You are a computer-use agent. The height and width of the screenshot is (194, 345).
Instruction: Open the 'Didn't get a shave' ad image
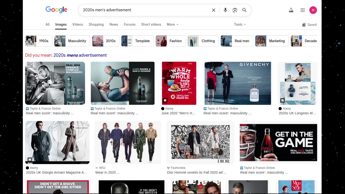tap(58, 187)
